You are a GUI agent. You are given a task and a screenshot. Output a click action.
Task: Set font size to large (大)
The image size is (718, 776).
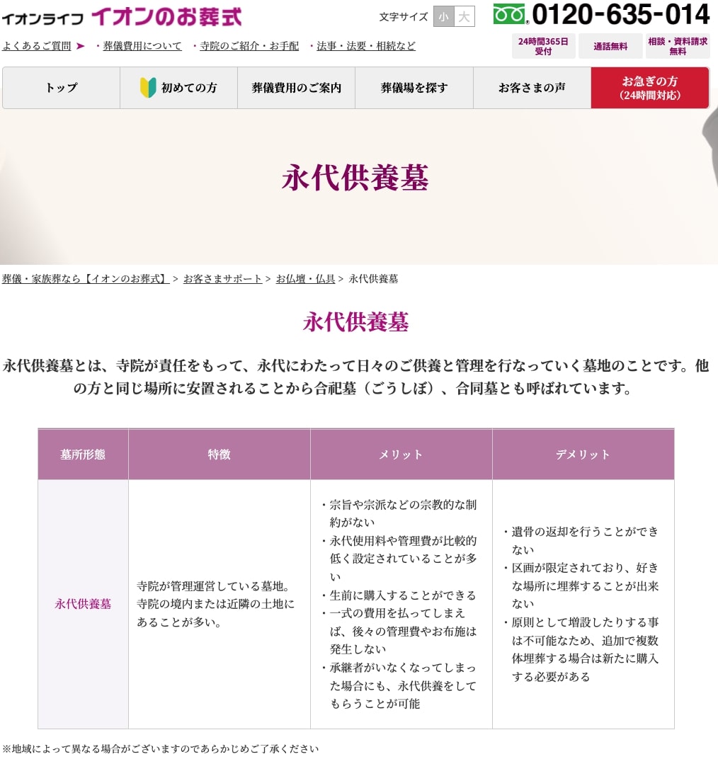click(464, 16)
